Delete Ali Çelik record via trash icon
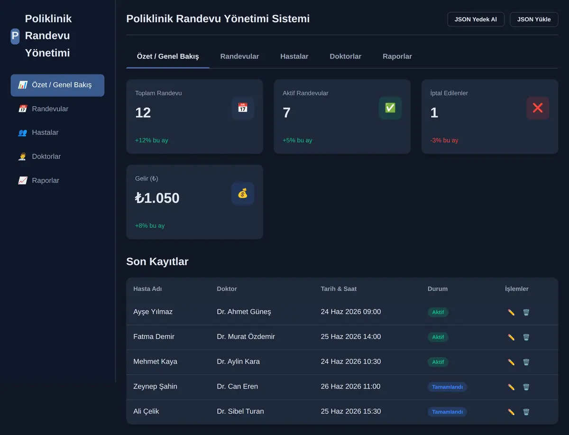 pos(526,412)
